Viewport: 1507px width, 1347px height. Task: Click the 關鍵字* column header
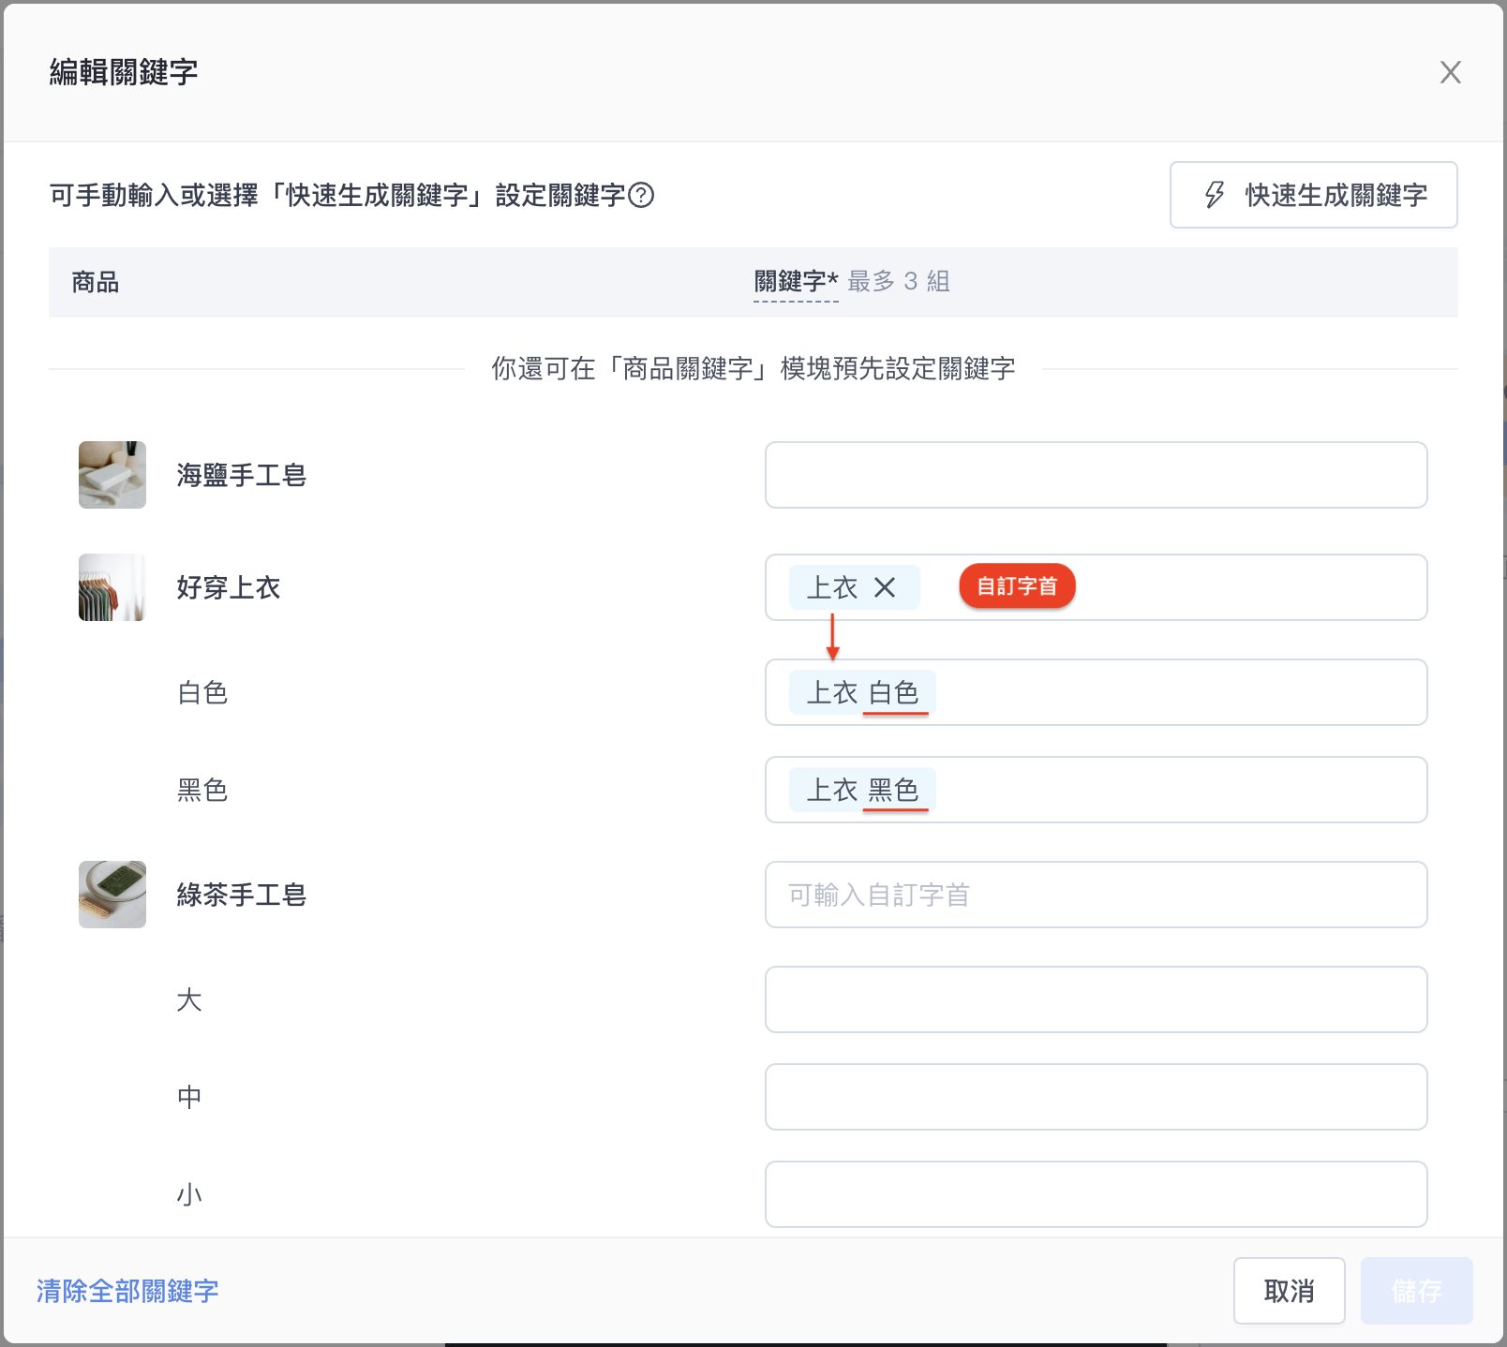(796, 281)
